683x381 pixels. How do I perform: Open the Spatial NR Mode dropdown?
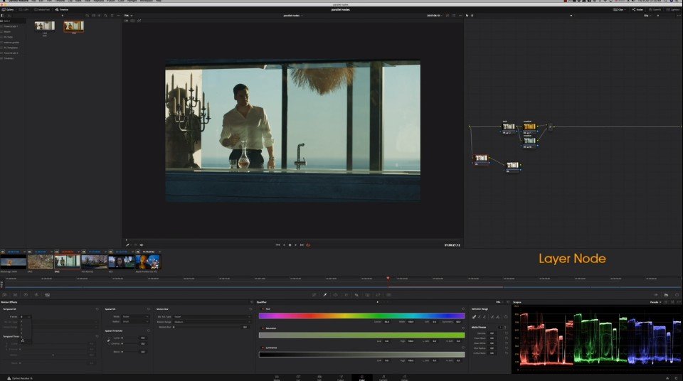pos(135,316)
